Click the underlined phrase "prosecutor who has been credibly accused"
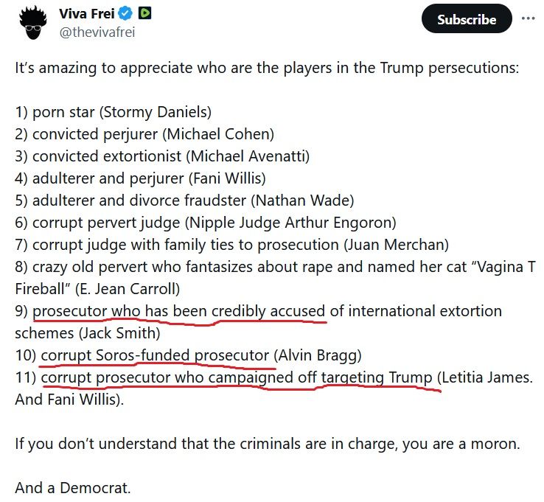 [178, 310]
